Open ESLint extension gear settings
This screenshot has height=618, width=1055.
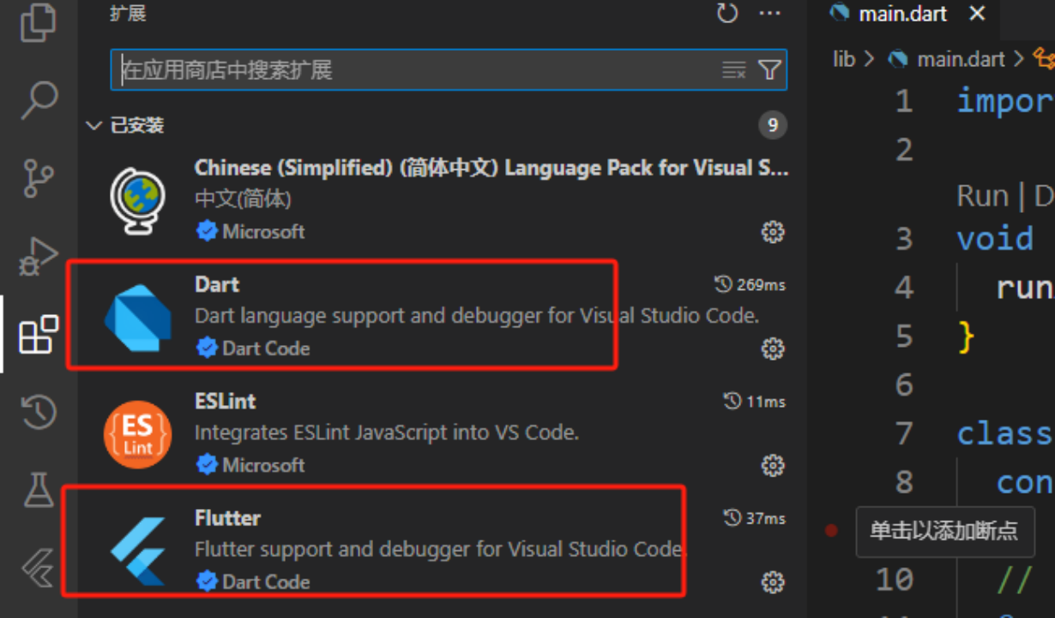click(773, 465)
